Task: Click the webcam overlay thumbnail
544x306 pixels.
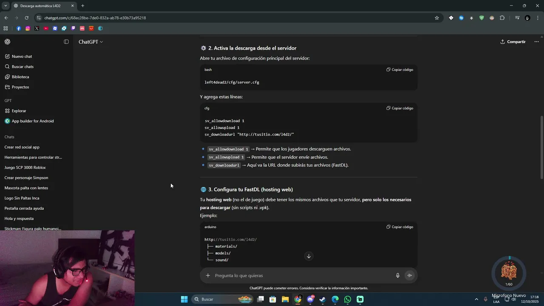Action: point(67,268)
